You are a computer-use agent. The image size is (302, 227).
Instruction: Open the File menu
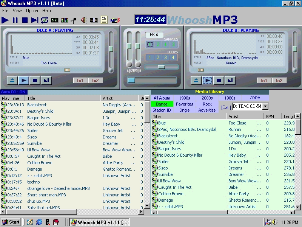point(5,11)
